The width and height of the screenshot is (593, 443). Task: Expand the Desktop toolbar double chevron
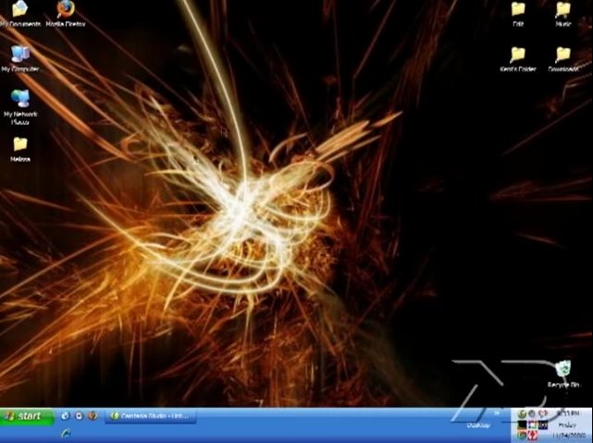coord(497,413)
